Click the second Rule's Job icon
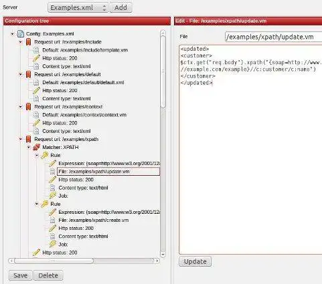322x284 pixels. pyautogui.click(x=53, y=245)
